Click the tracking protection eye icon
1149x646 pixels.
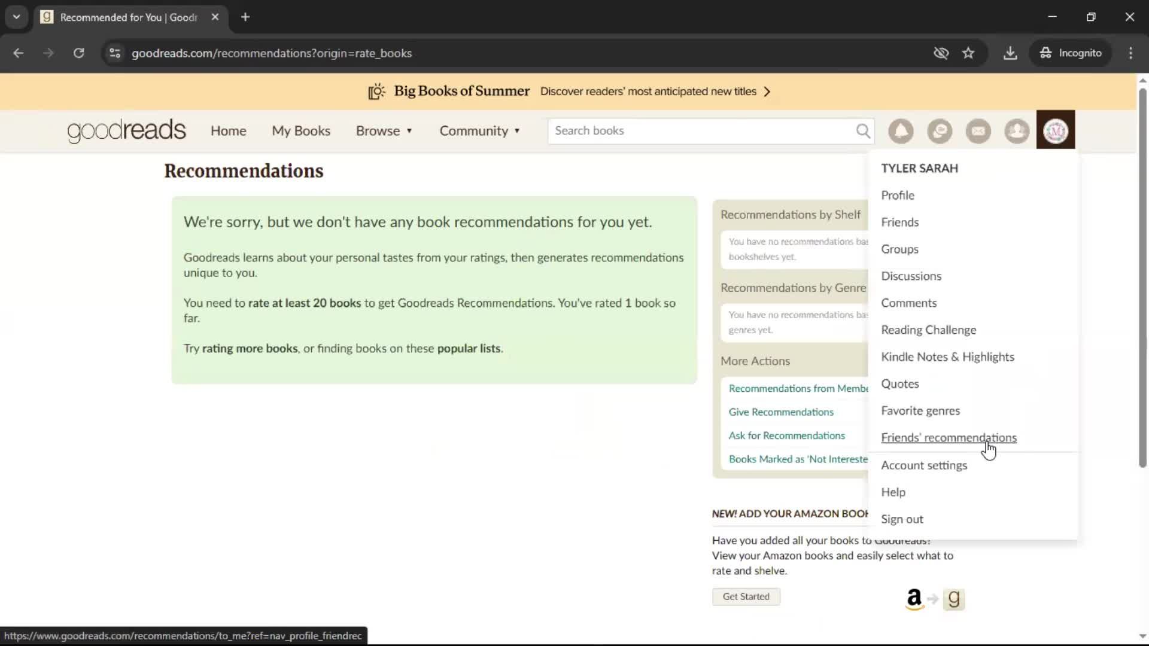point(941,53)
